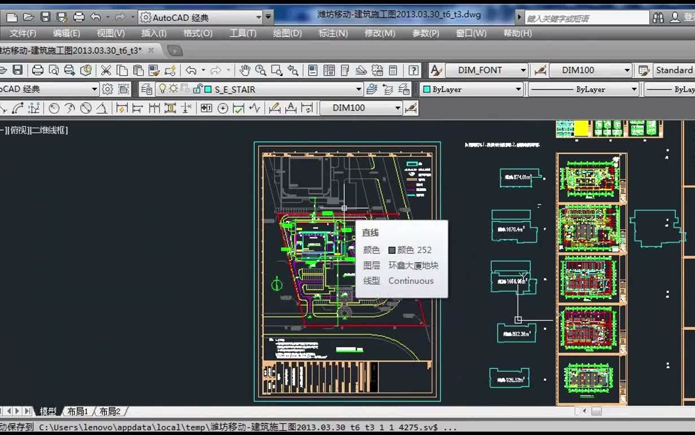695x435 pixels.
Task: Expand the AutoCAD 经典 workspace dropdown in title bar
Action: [x=259, y=18]
